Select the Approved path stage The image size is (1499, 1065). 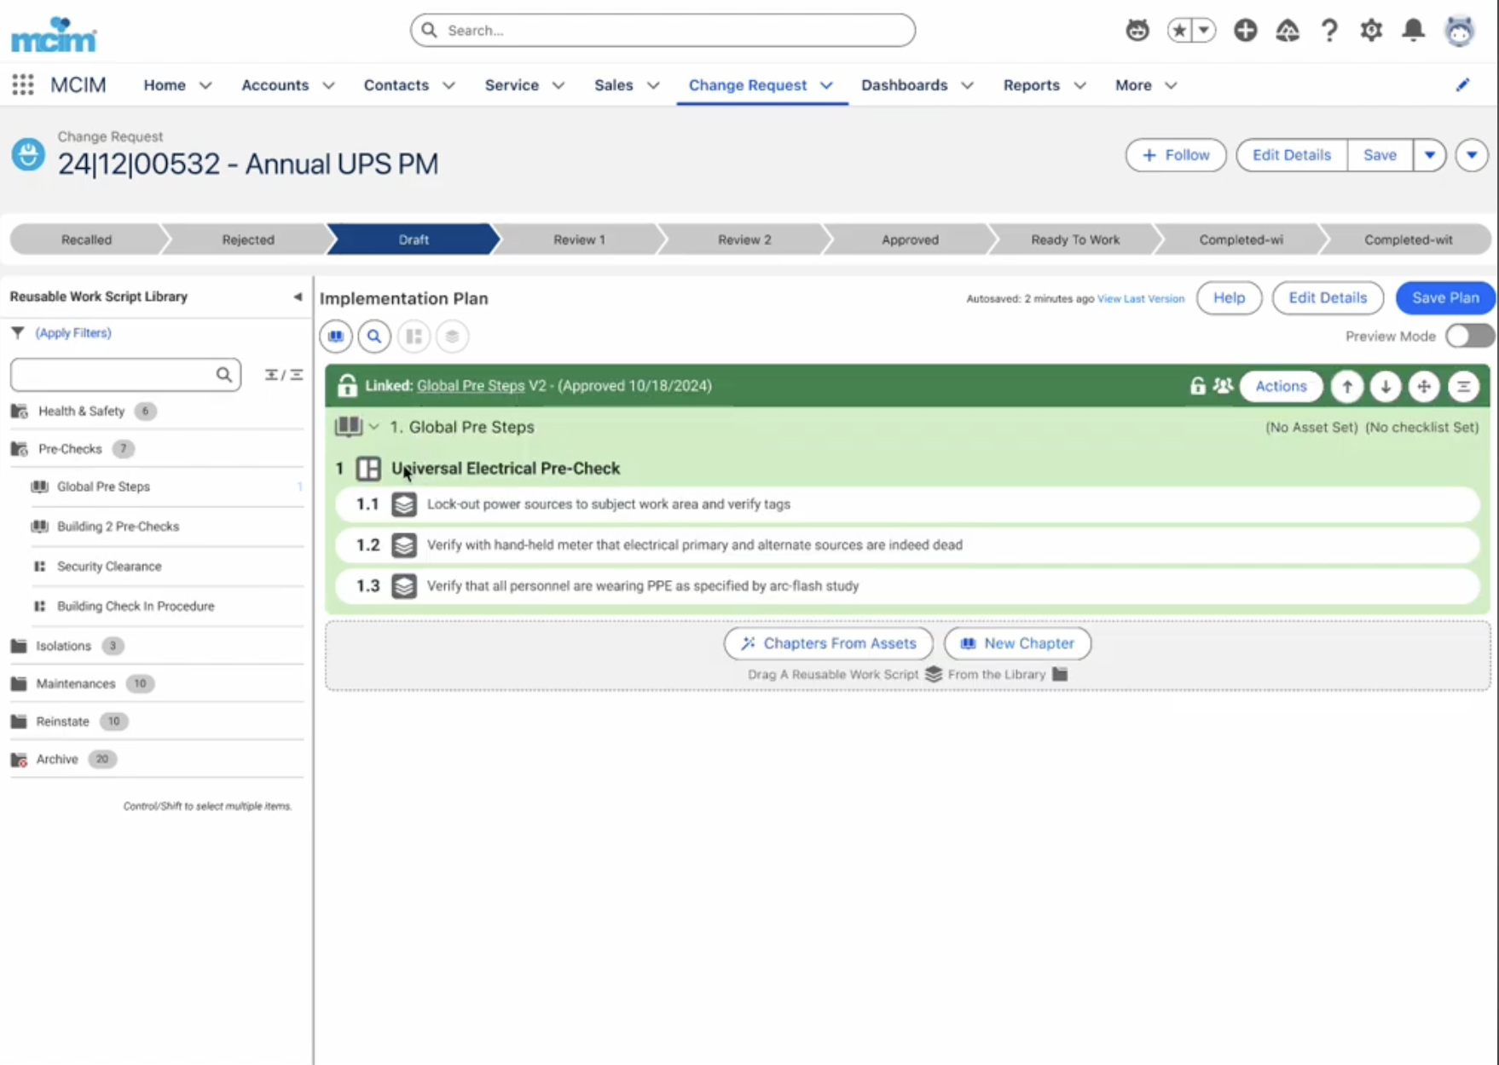coord(910,239)
